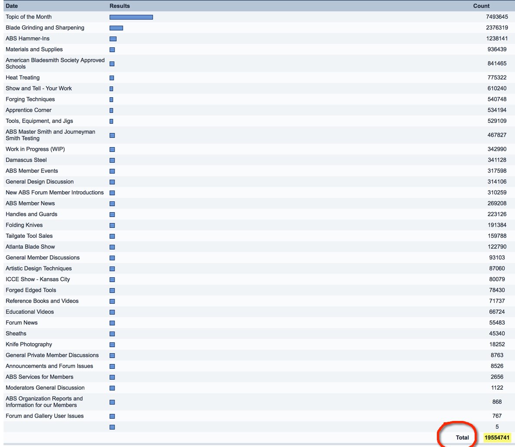Click count value 540748
Image resolution: width=515 pixels, height=447 pixels.
(x=497, y=99)
